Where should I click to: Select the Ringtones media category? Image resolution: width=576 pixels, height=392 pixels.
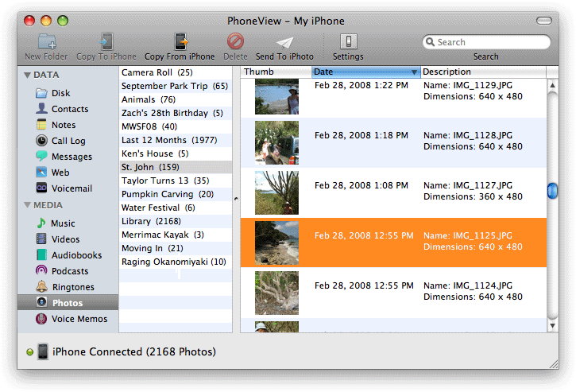pos(72,287)
